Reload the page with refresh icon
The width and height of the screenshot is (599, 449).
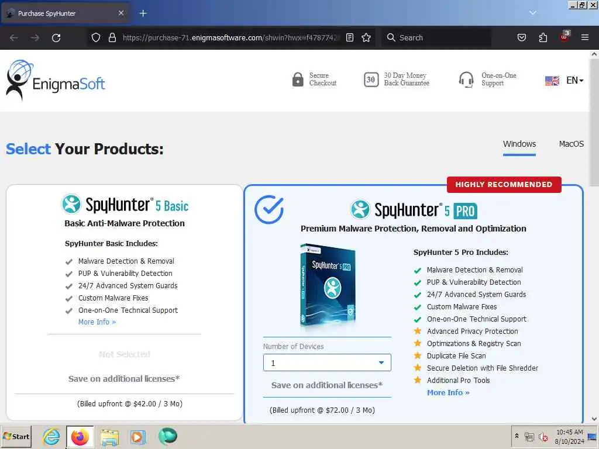pos(56,37)
